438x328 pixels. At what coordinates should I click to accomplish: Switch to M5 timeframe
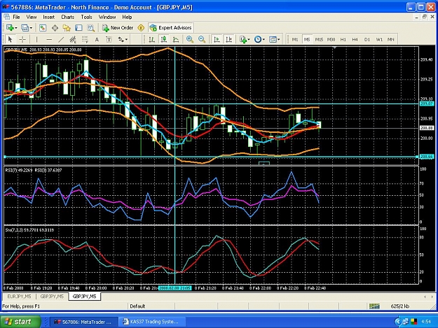coord(307,40)
